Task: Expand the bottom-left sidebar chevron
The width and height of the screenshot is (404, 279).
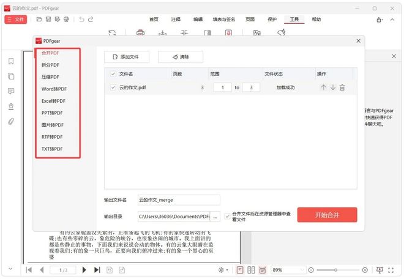Action: [x=10, y=269]
